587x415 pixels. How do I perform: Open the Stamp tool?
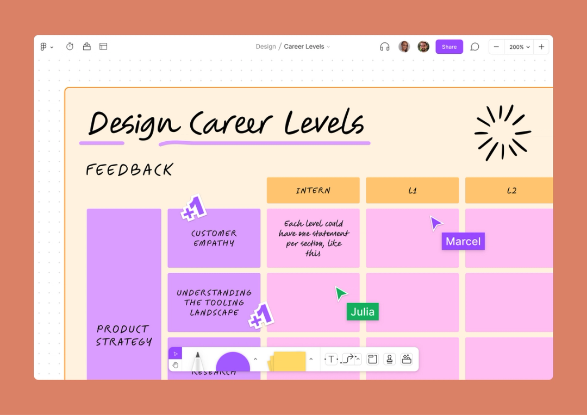coord(389,359)
